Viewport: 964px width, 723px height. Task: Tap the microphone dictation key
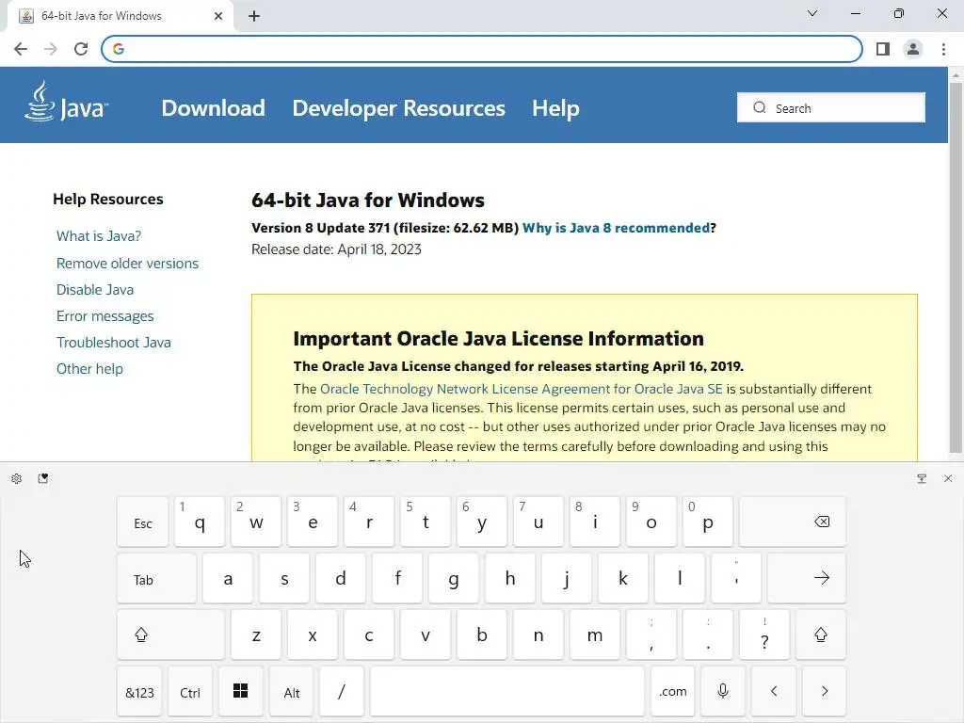point(723,692)
